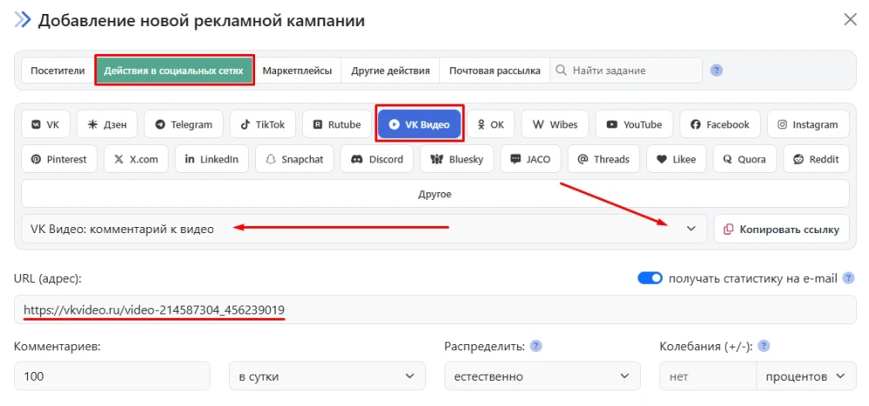Viewport: 869px width, 406px height.
Task: Click the URL address input field
Action: [434, 309]
